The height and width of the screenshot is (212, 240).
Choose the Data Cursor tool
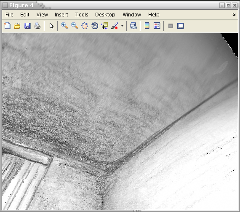105,26
